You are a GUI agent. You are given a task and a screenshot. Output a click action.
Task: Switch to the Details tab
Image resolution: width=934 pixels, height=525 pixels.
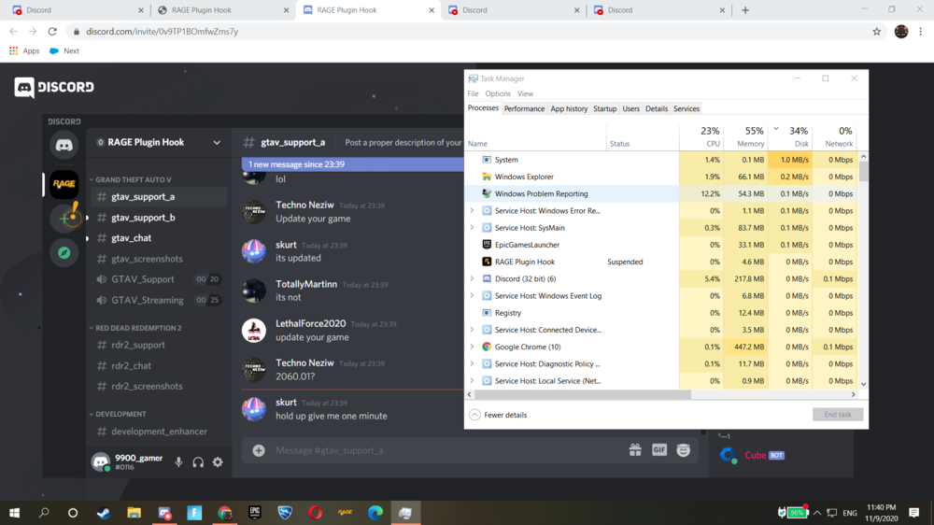click(x=657, y=108)
